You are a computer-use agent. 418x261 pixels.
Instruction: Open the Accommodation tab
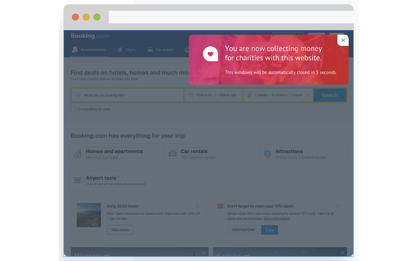[x=89, y=50]
